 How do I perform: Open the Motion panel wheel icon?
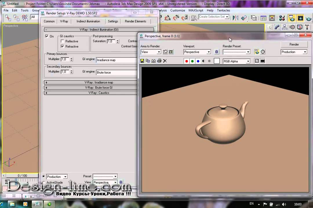292,27
